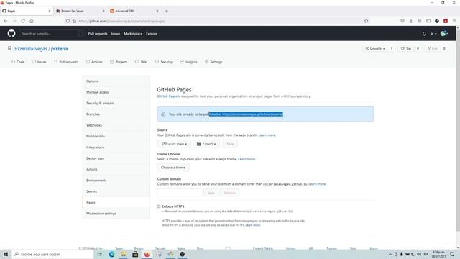Screen dimensions: 460x259
Task: Open the plus create-new dropdown
Action: pyautogui.click(x=433, y=34)
